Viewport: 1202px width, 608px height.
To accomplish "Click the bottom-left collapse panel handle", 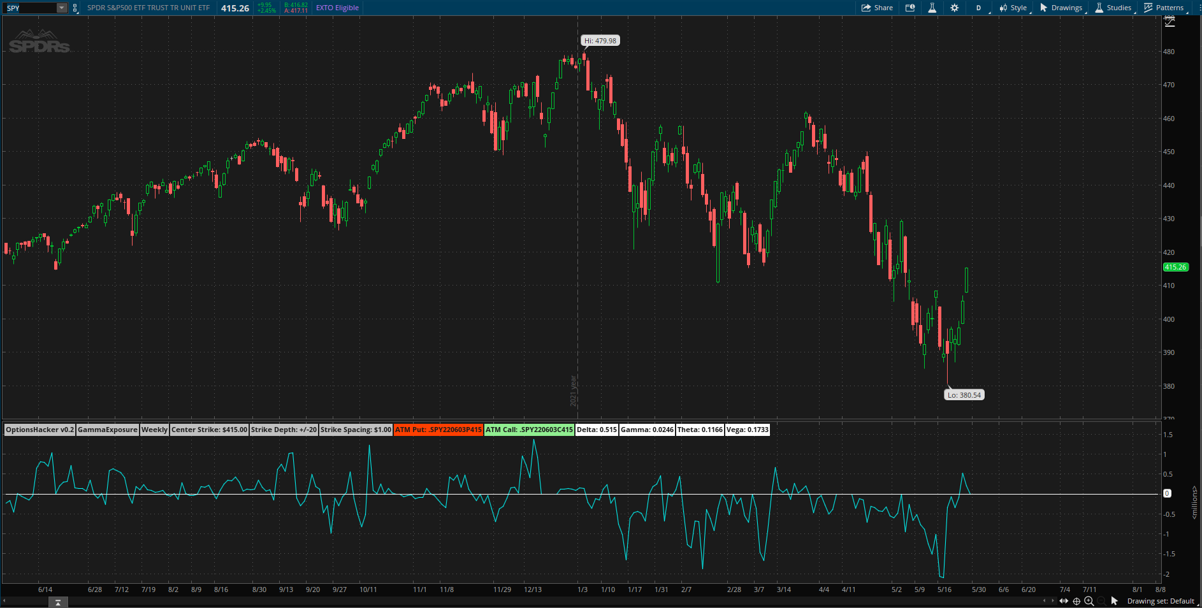I will tap(58, 602).
